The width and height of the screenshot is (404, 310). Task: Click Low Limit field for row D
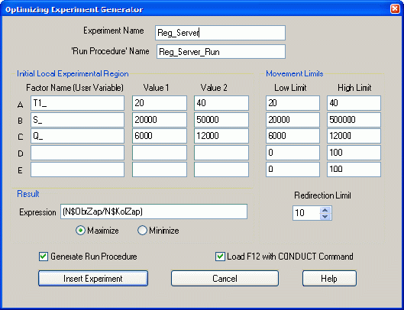(293, 153)
